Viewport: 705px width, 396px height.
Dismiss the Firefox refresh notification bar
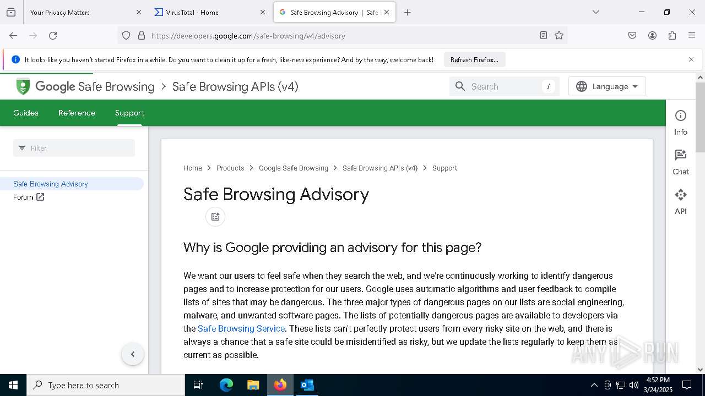(x=691, y=59)
